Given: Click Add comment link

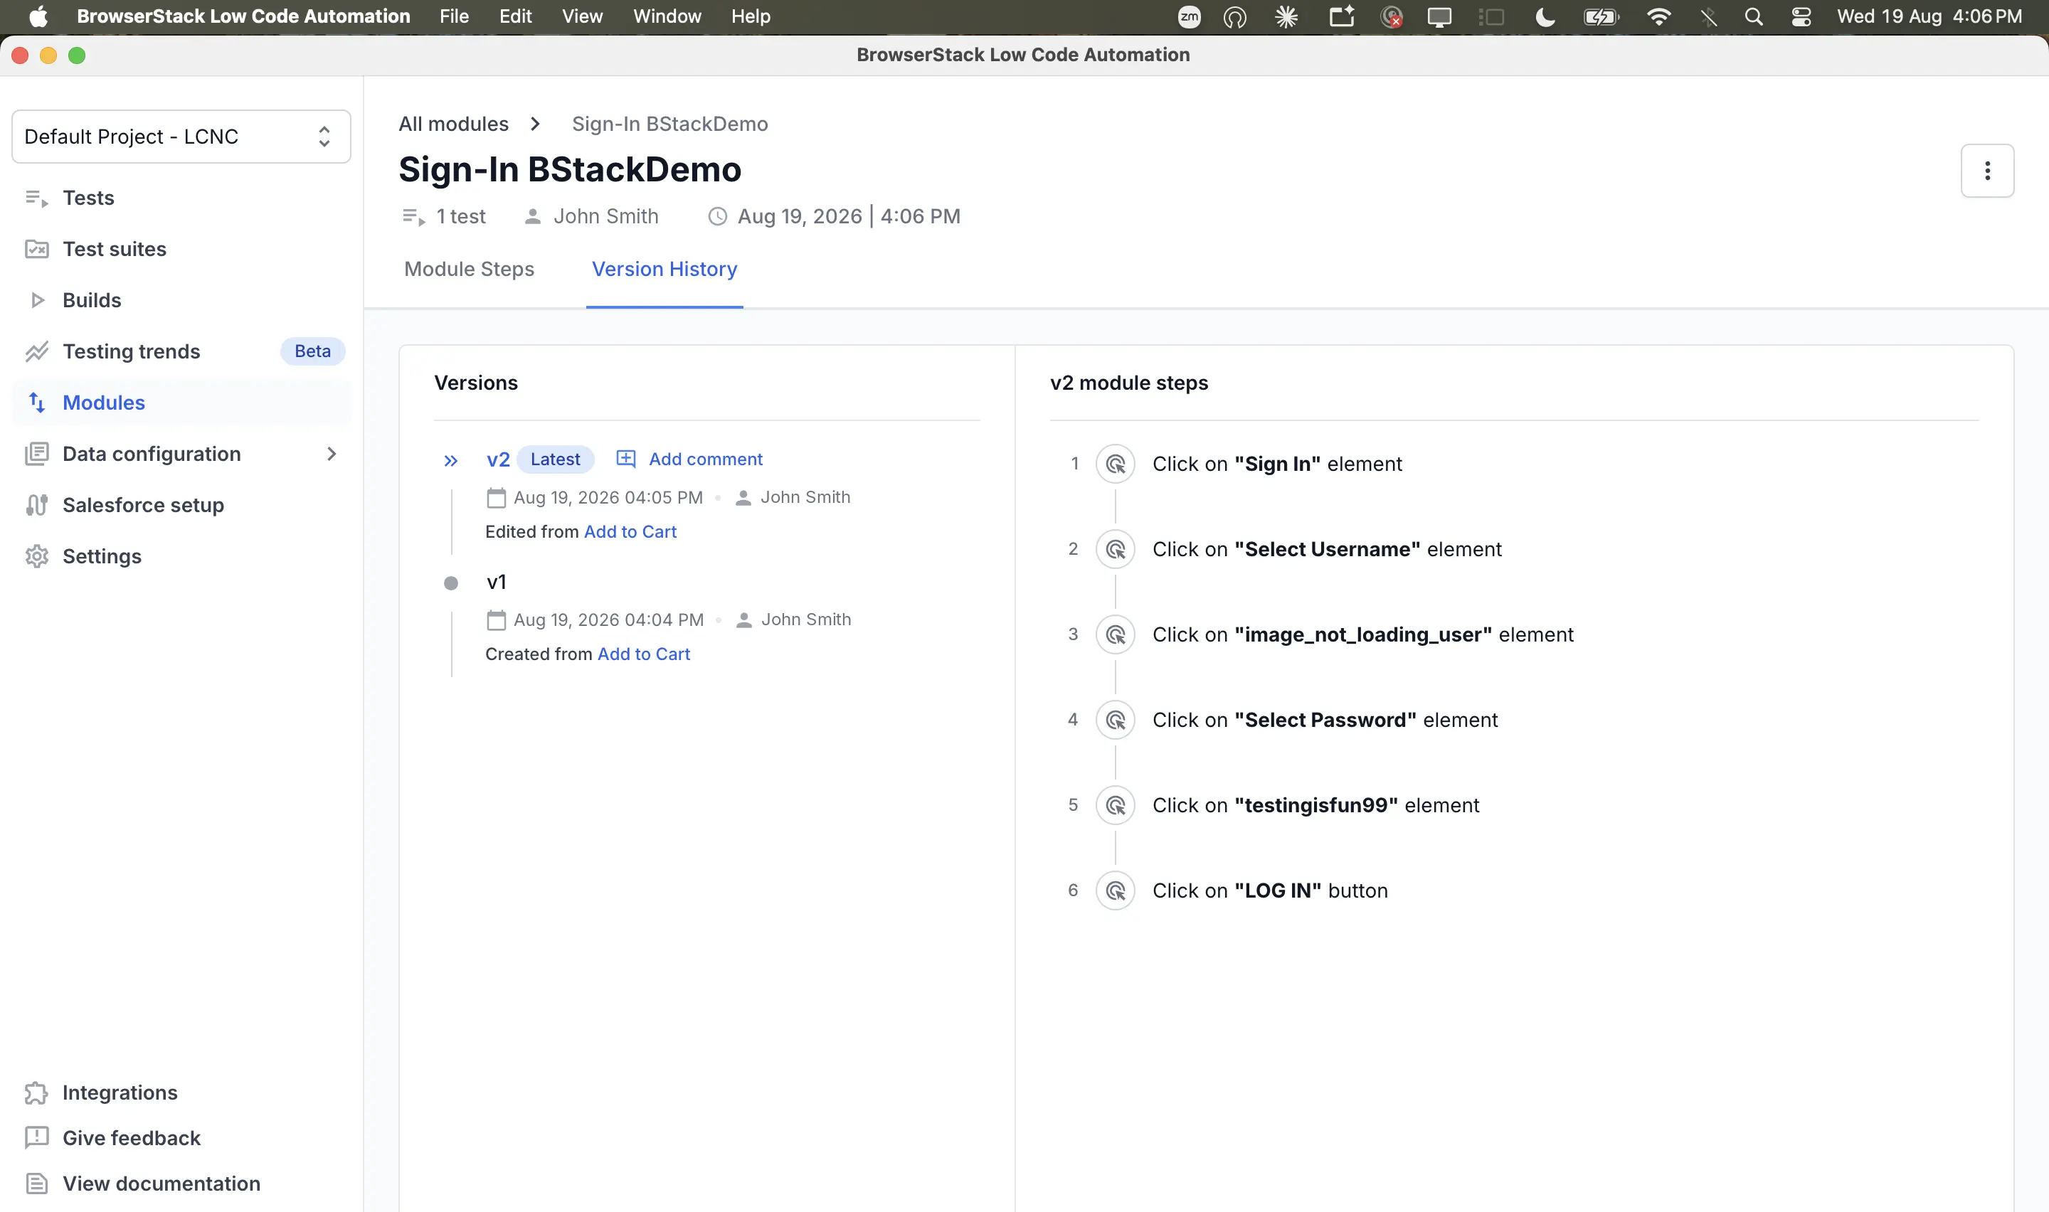Looking at the screenshot, I should click(706, 459).
